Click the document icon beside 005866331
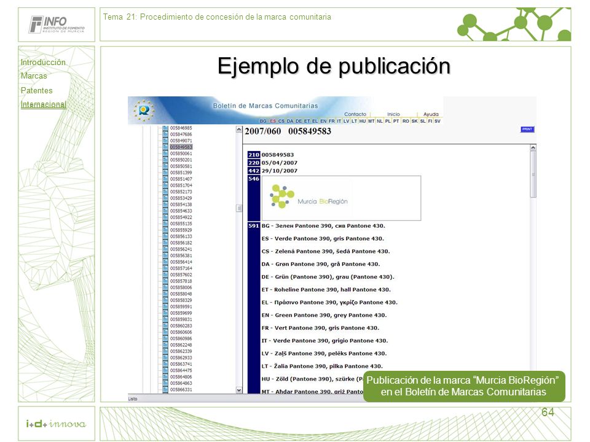This screenshot has height=442, width=590. 165,390
